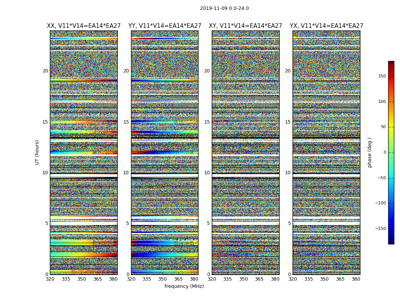Select the XY, V11*V14=EA14*EA27 panel title
400x305 pixels.
pos(245,26)
